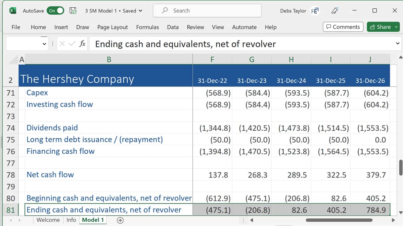Click the Excel app icon
Image resolution: width=403 pixels, height=226 pixels.
click(x=12, y=10)
